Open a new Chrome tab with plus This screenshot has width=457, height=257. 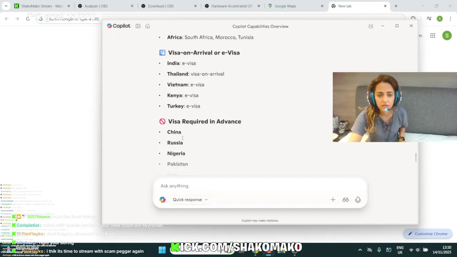396,6
